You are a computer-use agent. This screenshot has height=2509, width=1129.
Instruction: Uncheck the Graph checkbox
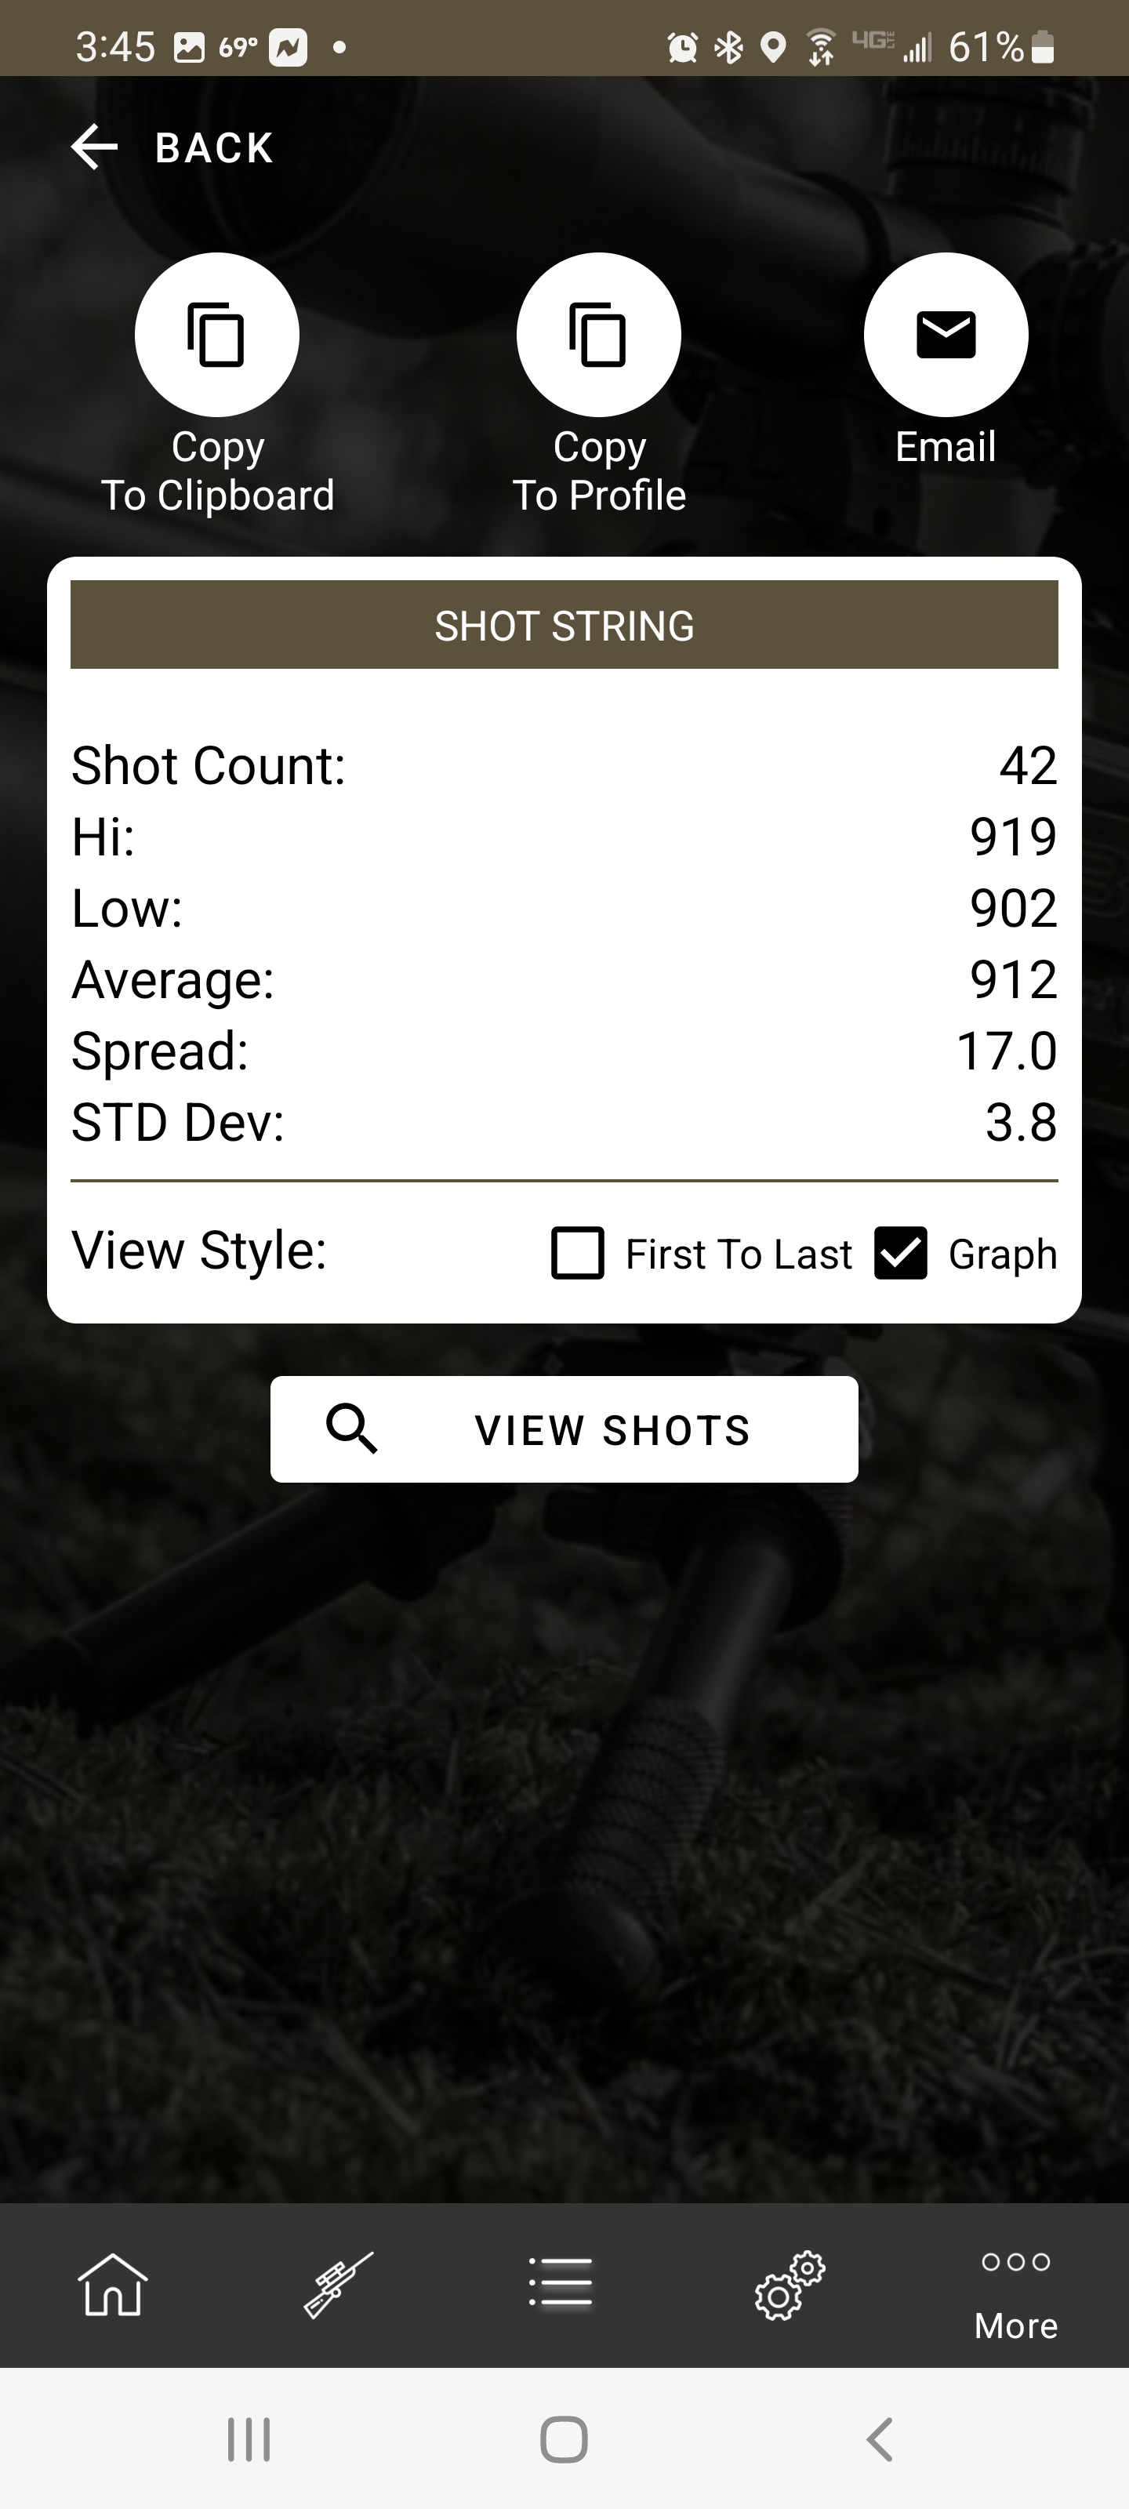pos(900,1253)
